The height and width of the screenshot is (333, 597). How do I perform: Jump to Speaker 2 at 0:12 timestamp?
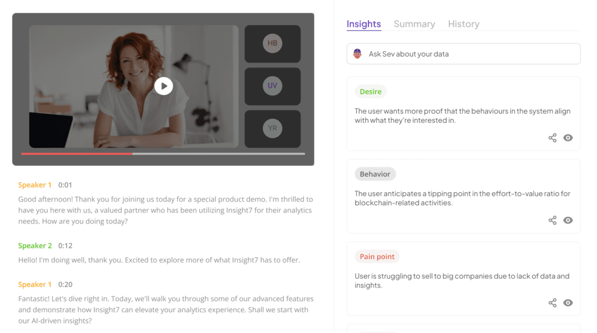(65, 246)
